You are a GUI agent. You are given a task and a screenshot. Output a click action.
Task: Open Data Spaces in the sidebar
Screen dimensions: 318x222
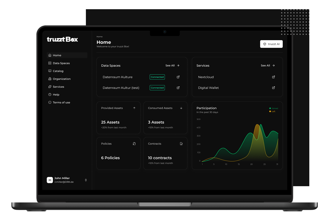click(x=61, y=63)
